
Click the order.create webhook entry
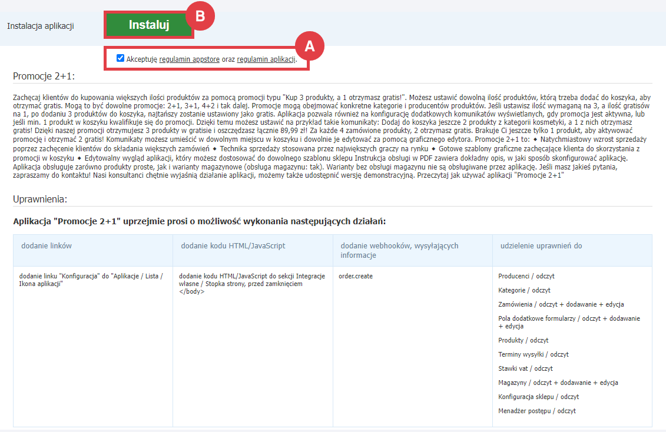355,276
